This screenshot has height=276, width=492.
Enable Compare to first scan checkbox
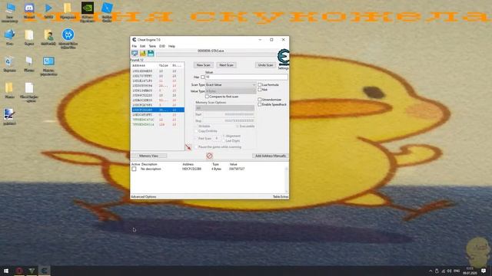[x=207, y=97]
